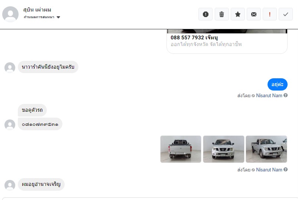The height and width of the screenshot is (200, 298).
Task: Open first Nisarut Nam sender link
Action: tap(269, 95)
